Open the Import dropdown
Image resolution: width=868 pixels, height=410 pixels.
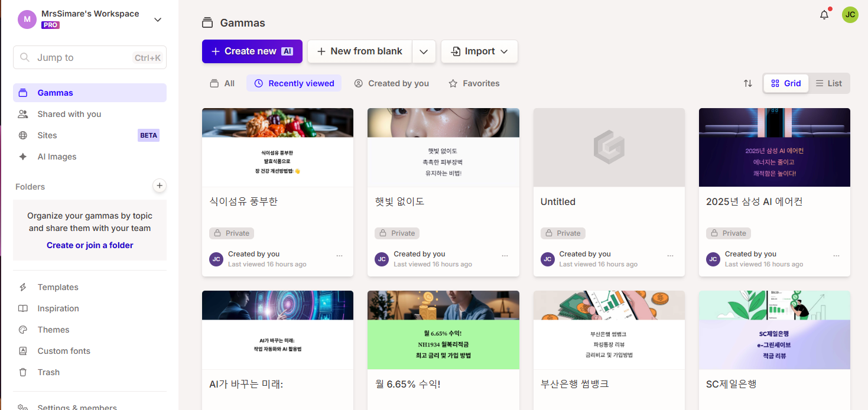(x=479, y=51)
